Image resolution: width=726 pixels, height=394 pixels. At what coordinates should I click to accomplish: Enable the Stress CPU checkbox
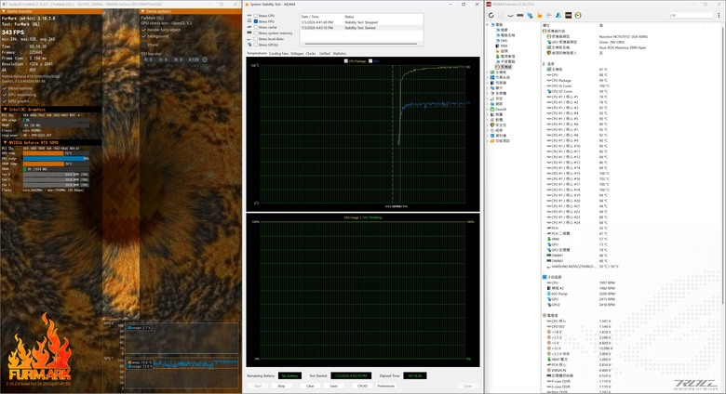tap(256, 15)
